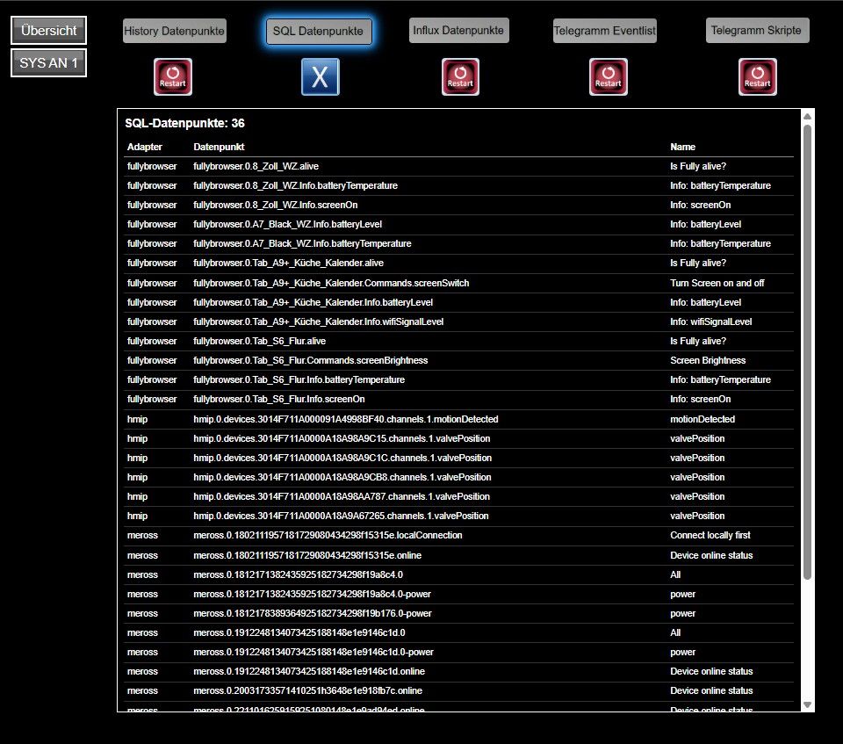The height and width of the screenshot is (744, 843).
Task: Select hmip device A18A9A67265 valvePosition row
Action: [458, 516]
